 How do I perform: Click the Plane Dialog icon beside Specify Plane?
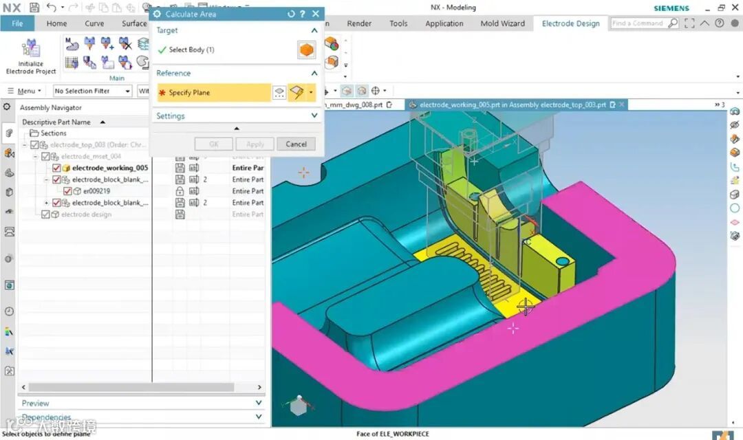click(279, 93)
